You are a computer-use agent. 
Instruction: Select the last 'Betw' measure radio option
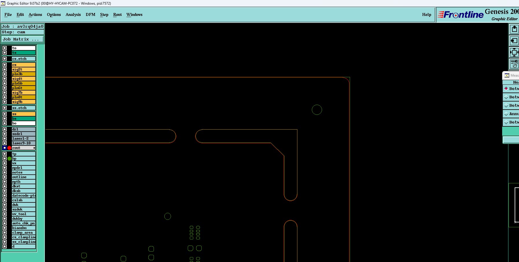(x=506, y=122)
